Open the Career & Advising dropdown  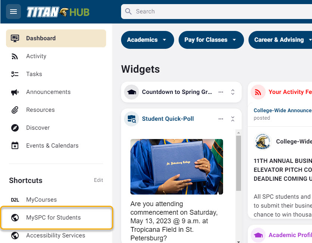[281, 40]
